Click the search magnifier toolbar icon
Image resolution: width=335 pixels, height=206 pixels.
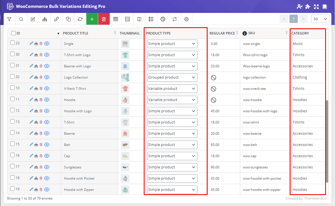point(21,19)
